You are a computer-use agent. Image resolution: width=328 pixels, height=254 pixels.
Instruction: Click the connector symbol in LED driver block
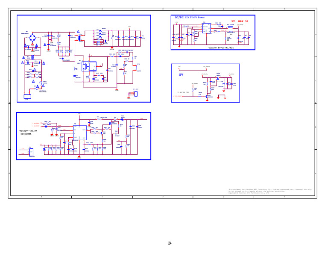[31, 152]
